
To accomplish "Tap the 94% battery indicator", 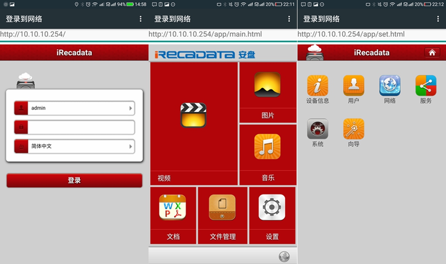I will pyautogui.click(x=125, y=4).
